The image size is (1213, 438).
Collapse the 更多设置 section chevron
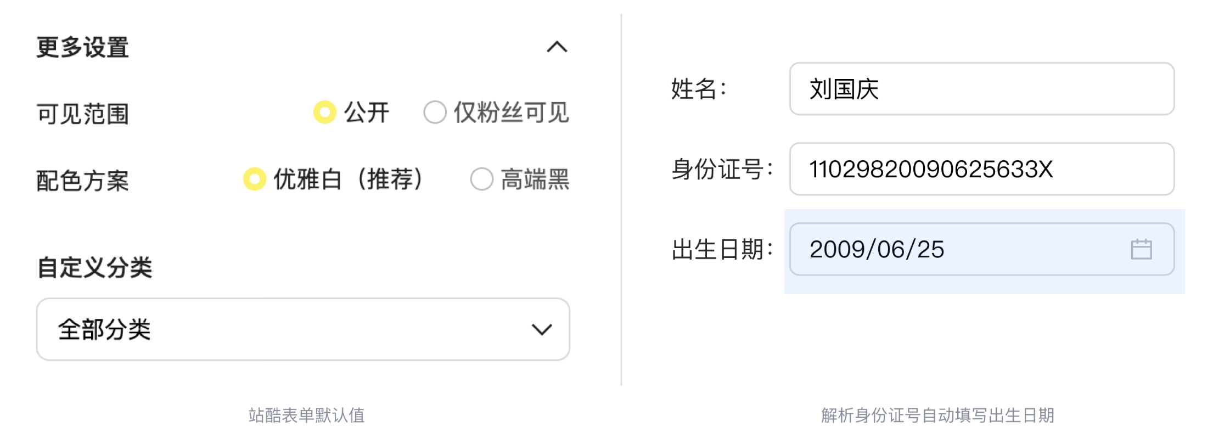click(557, 47)
